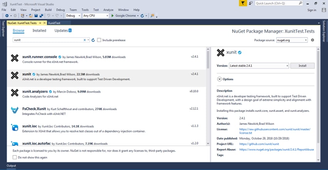Open the File menu
328x170 pixels.
pyautogui.click(x=4, y=10)
